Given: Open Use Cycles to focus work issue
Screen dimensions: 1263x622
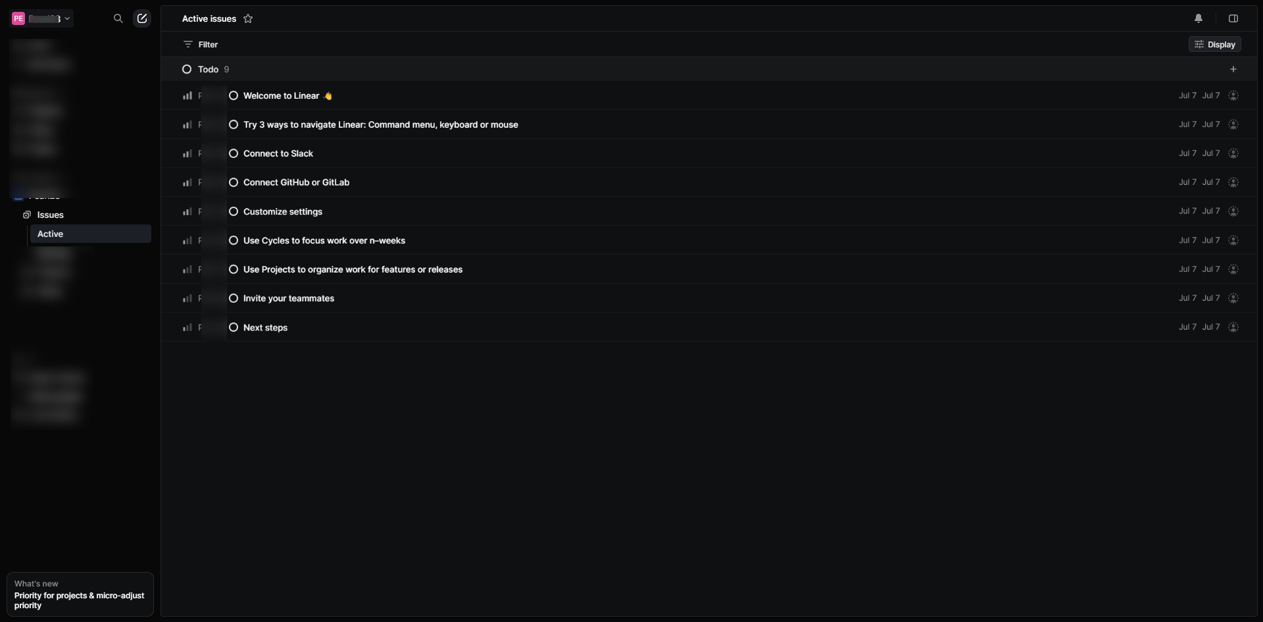Looking at the screenshot, I should click(x=324, y=240).
